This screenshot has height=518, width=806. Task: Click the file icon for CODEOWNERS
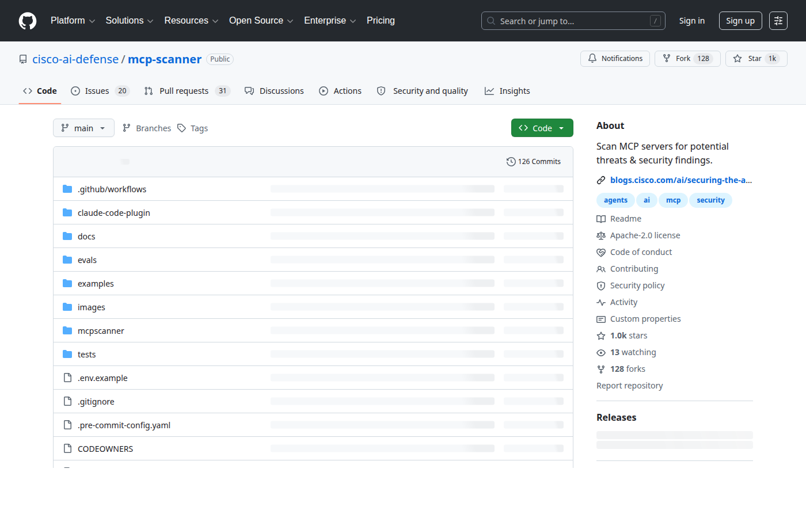pos(67,448)
